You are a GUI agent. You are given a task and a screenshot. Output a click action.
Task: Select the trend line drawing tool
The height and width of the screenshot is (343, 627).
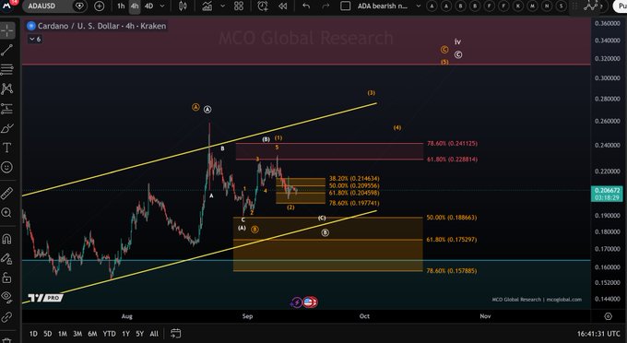[6, 50]
